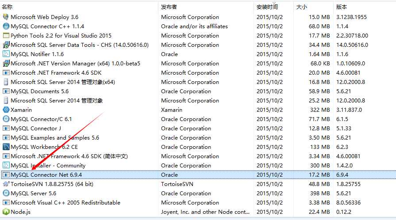The image size is (396, 220).
Task: Click version 0.12.2 cell
Action: point(344,212)
